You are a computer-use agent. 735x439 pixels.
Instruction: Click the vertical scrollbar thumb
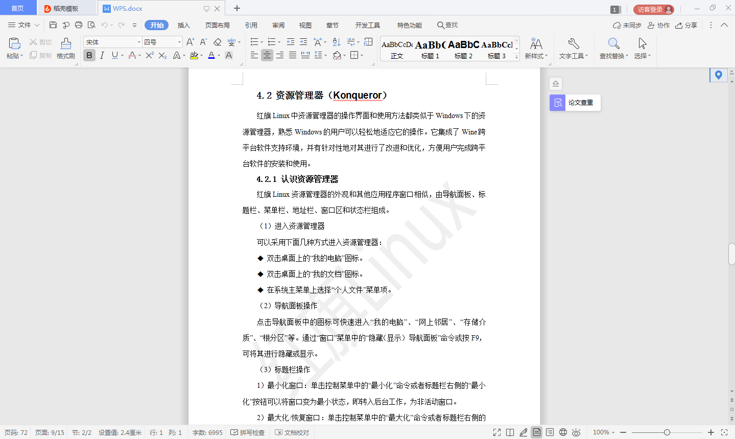[731, 254]
